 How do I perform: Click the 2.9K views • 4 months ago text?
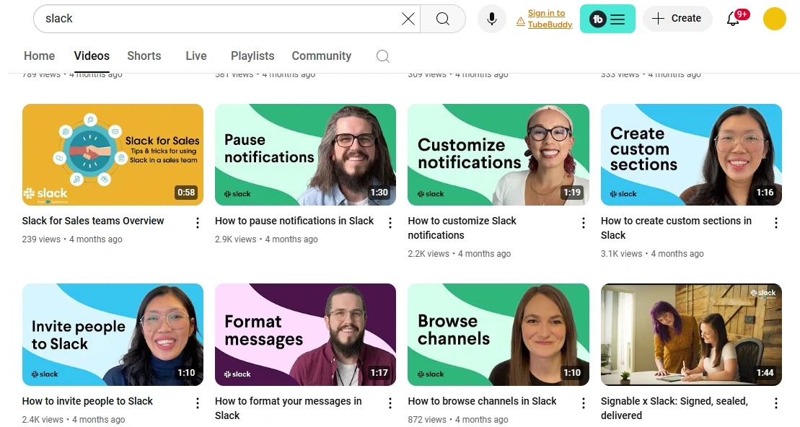point(266,239)
